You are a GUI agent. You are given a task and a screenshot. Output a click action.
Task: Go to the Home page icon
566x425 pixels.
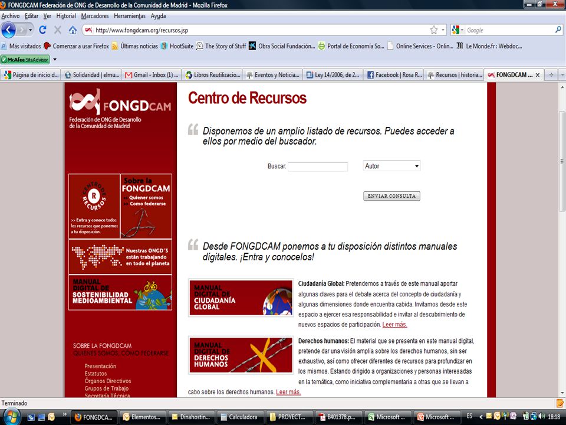point(73,30)
